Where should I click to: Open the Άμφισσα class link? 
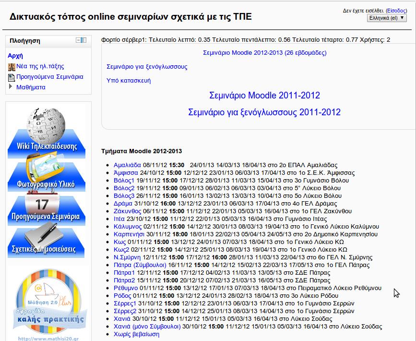(126, 172)
